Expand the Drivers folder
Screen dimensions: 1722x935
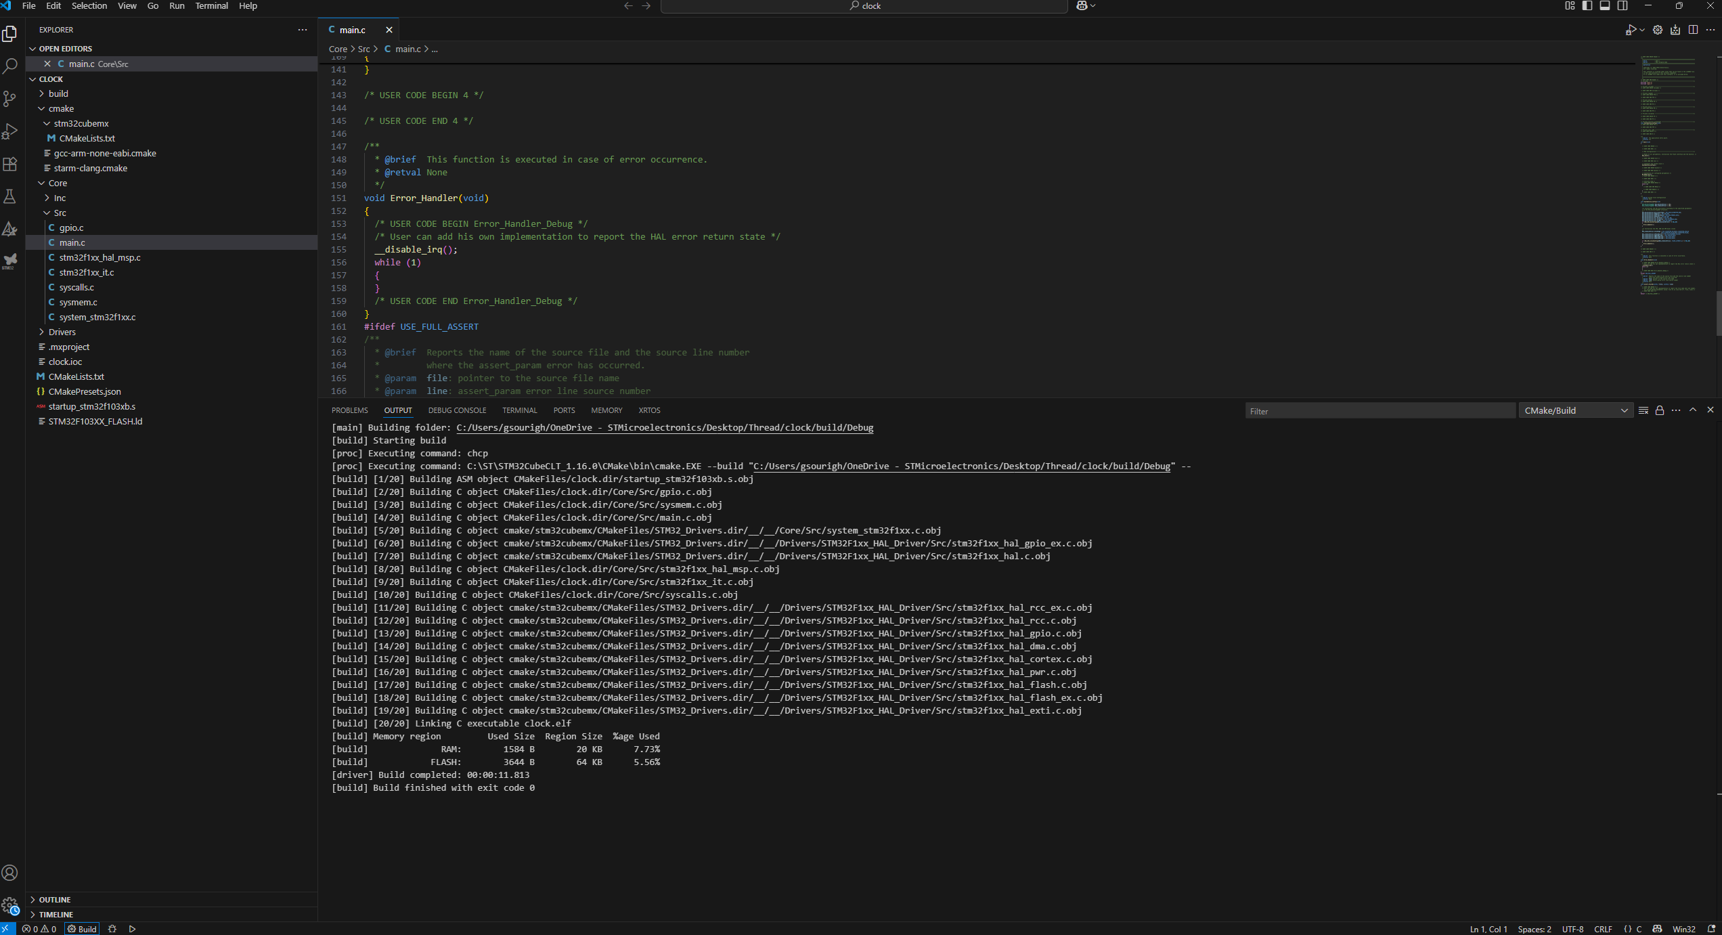coord(62,332)
